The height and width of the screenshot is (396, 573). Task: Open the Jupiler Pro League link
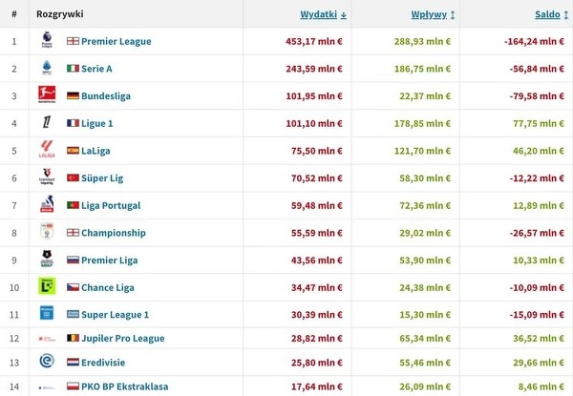pos(123,339)
